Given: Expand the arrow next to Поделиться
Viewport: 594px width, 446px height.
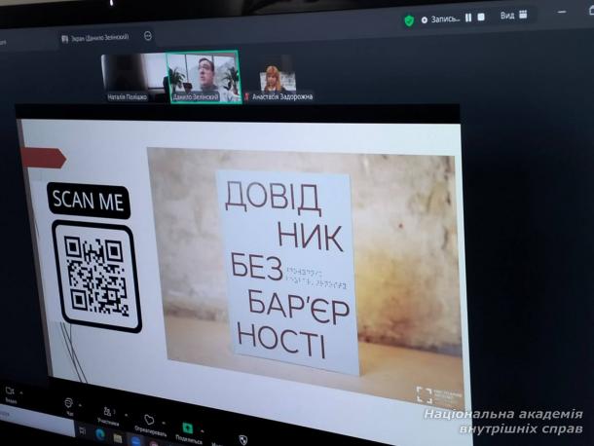Looking at the screenshot, I should (203, 431).
